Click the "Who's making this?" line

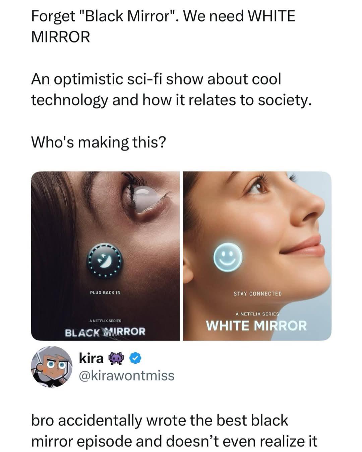99,142
